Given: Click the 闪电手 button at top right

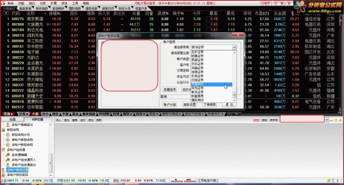Looking at the screenshot, I should [x=265, y=3].
